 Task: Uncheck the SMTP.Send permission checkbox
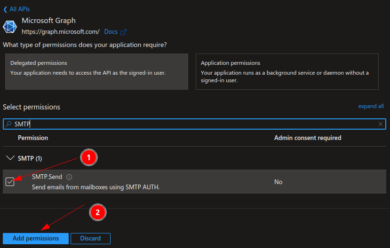[x=10, y=182]
